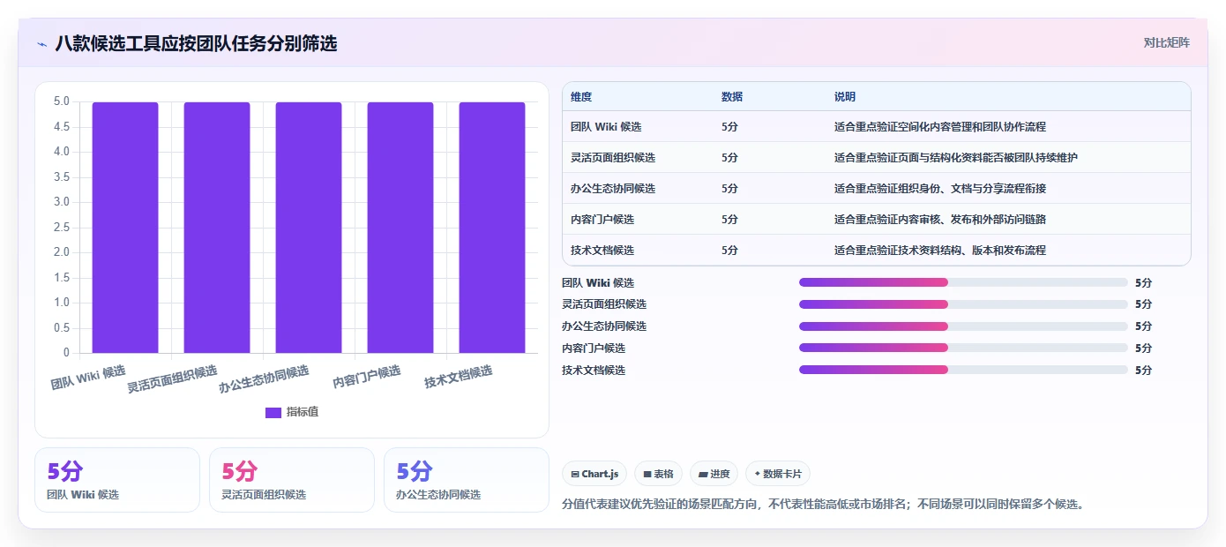Click the 技术文档候选 chart bar

tap(492, 228)
